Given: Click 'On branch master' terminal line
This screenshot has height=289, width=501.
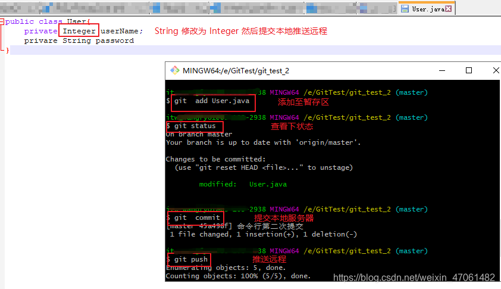Looking at the screenshot, I should click(199, 135).
